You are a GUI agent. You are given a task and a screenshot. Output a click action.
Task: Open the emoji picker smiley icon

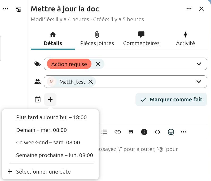point(171,132)
